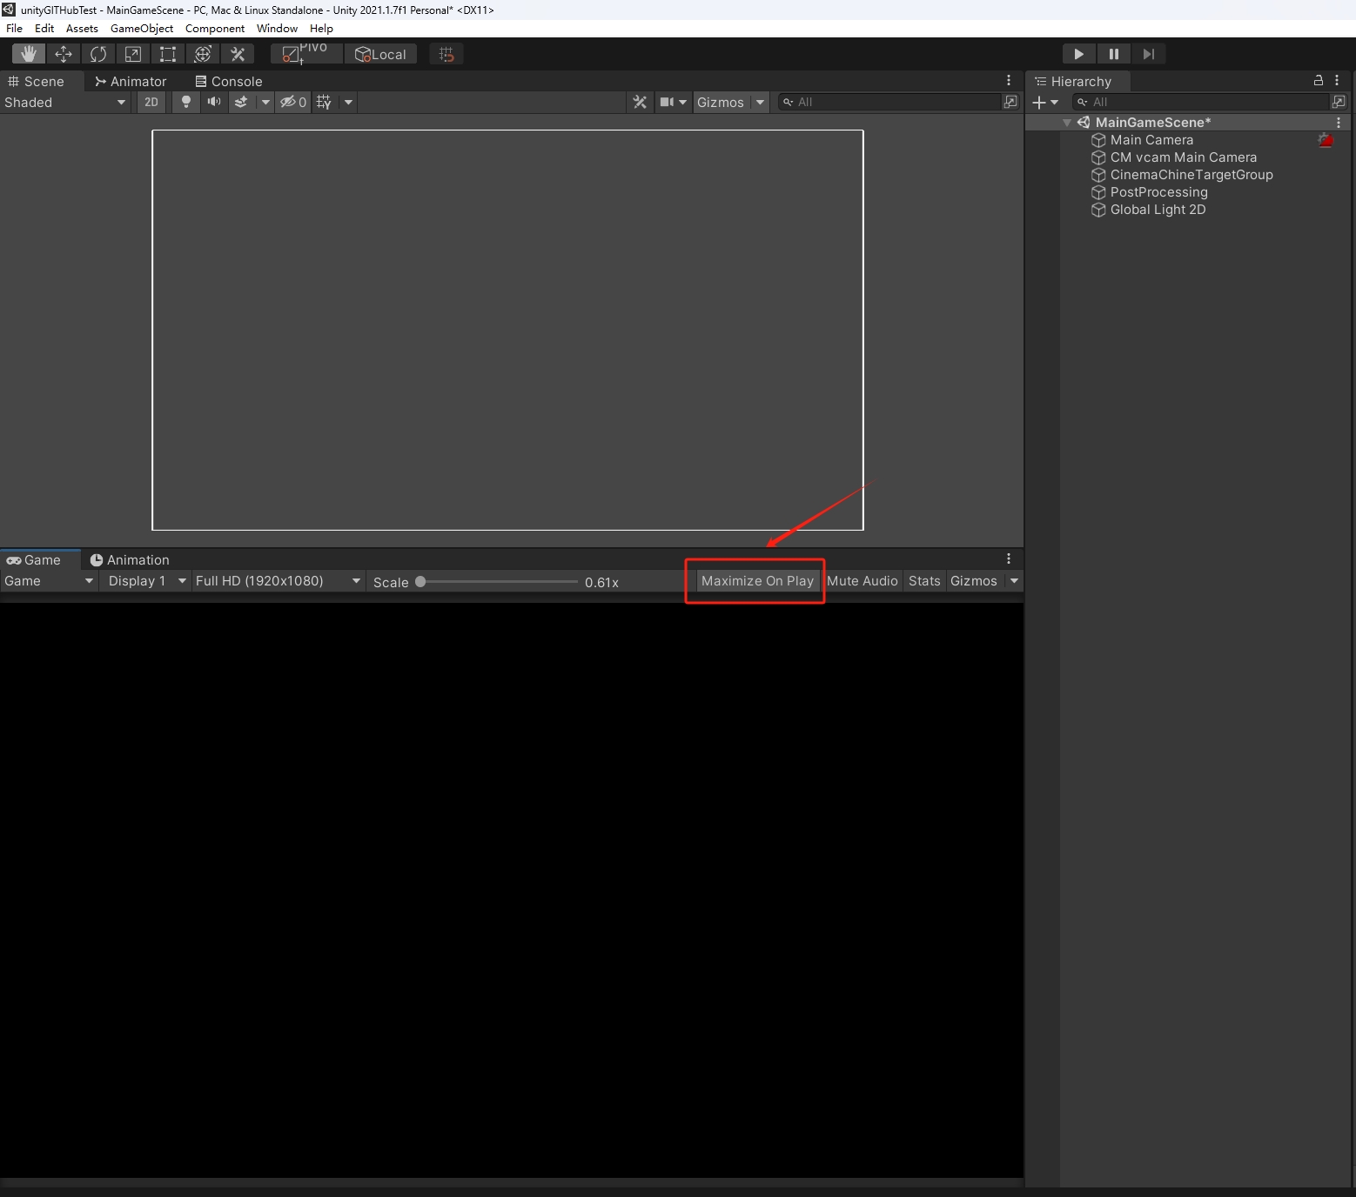Viewport: 1356px width, 1197px height.
Task: Open the Scene camera settings
Action: click(x=673, y=102)
